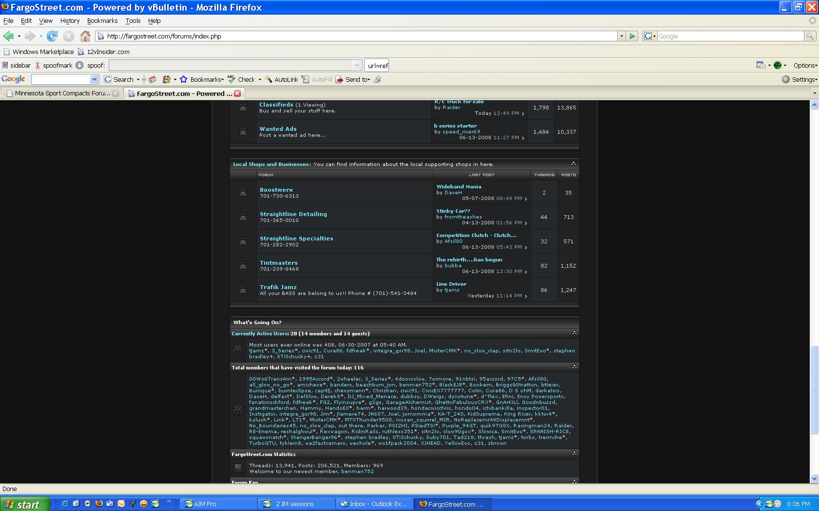Open the Trafik Jamz forum link
819x511 pixels.
[x=278, y=287]
